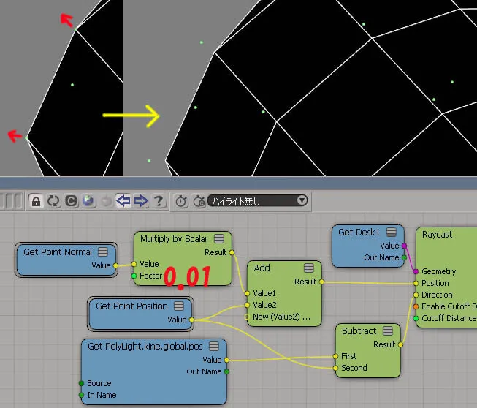Open the ハイライト無し highlight dropdown
This screenshot has width=477, height=408.
(x=258, y=200)
